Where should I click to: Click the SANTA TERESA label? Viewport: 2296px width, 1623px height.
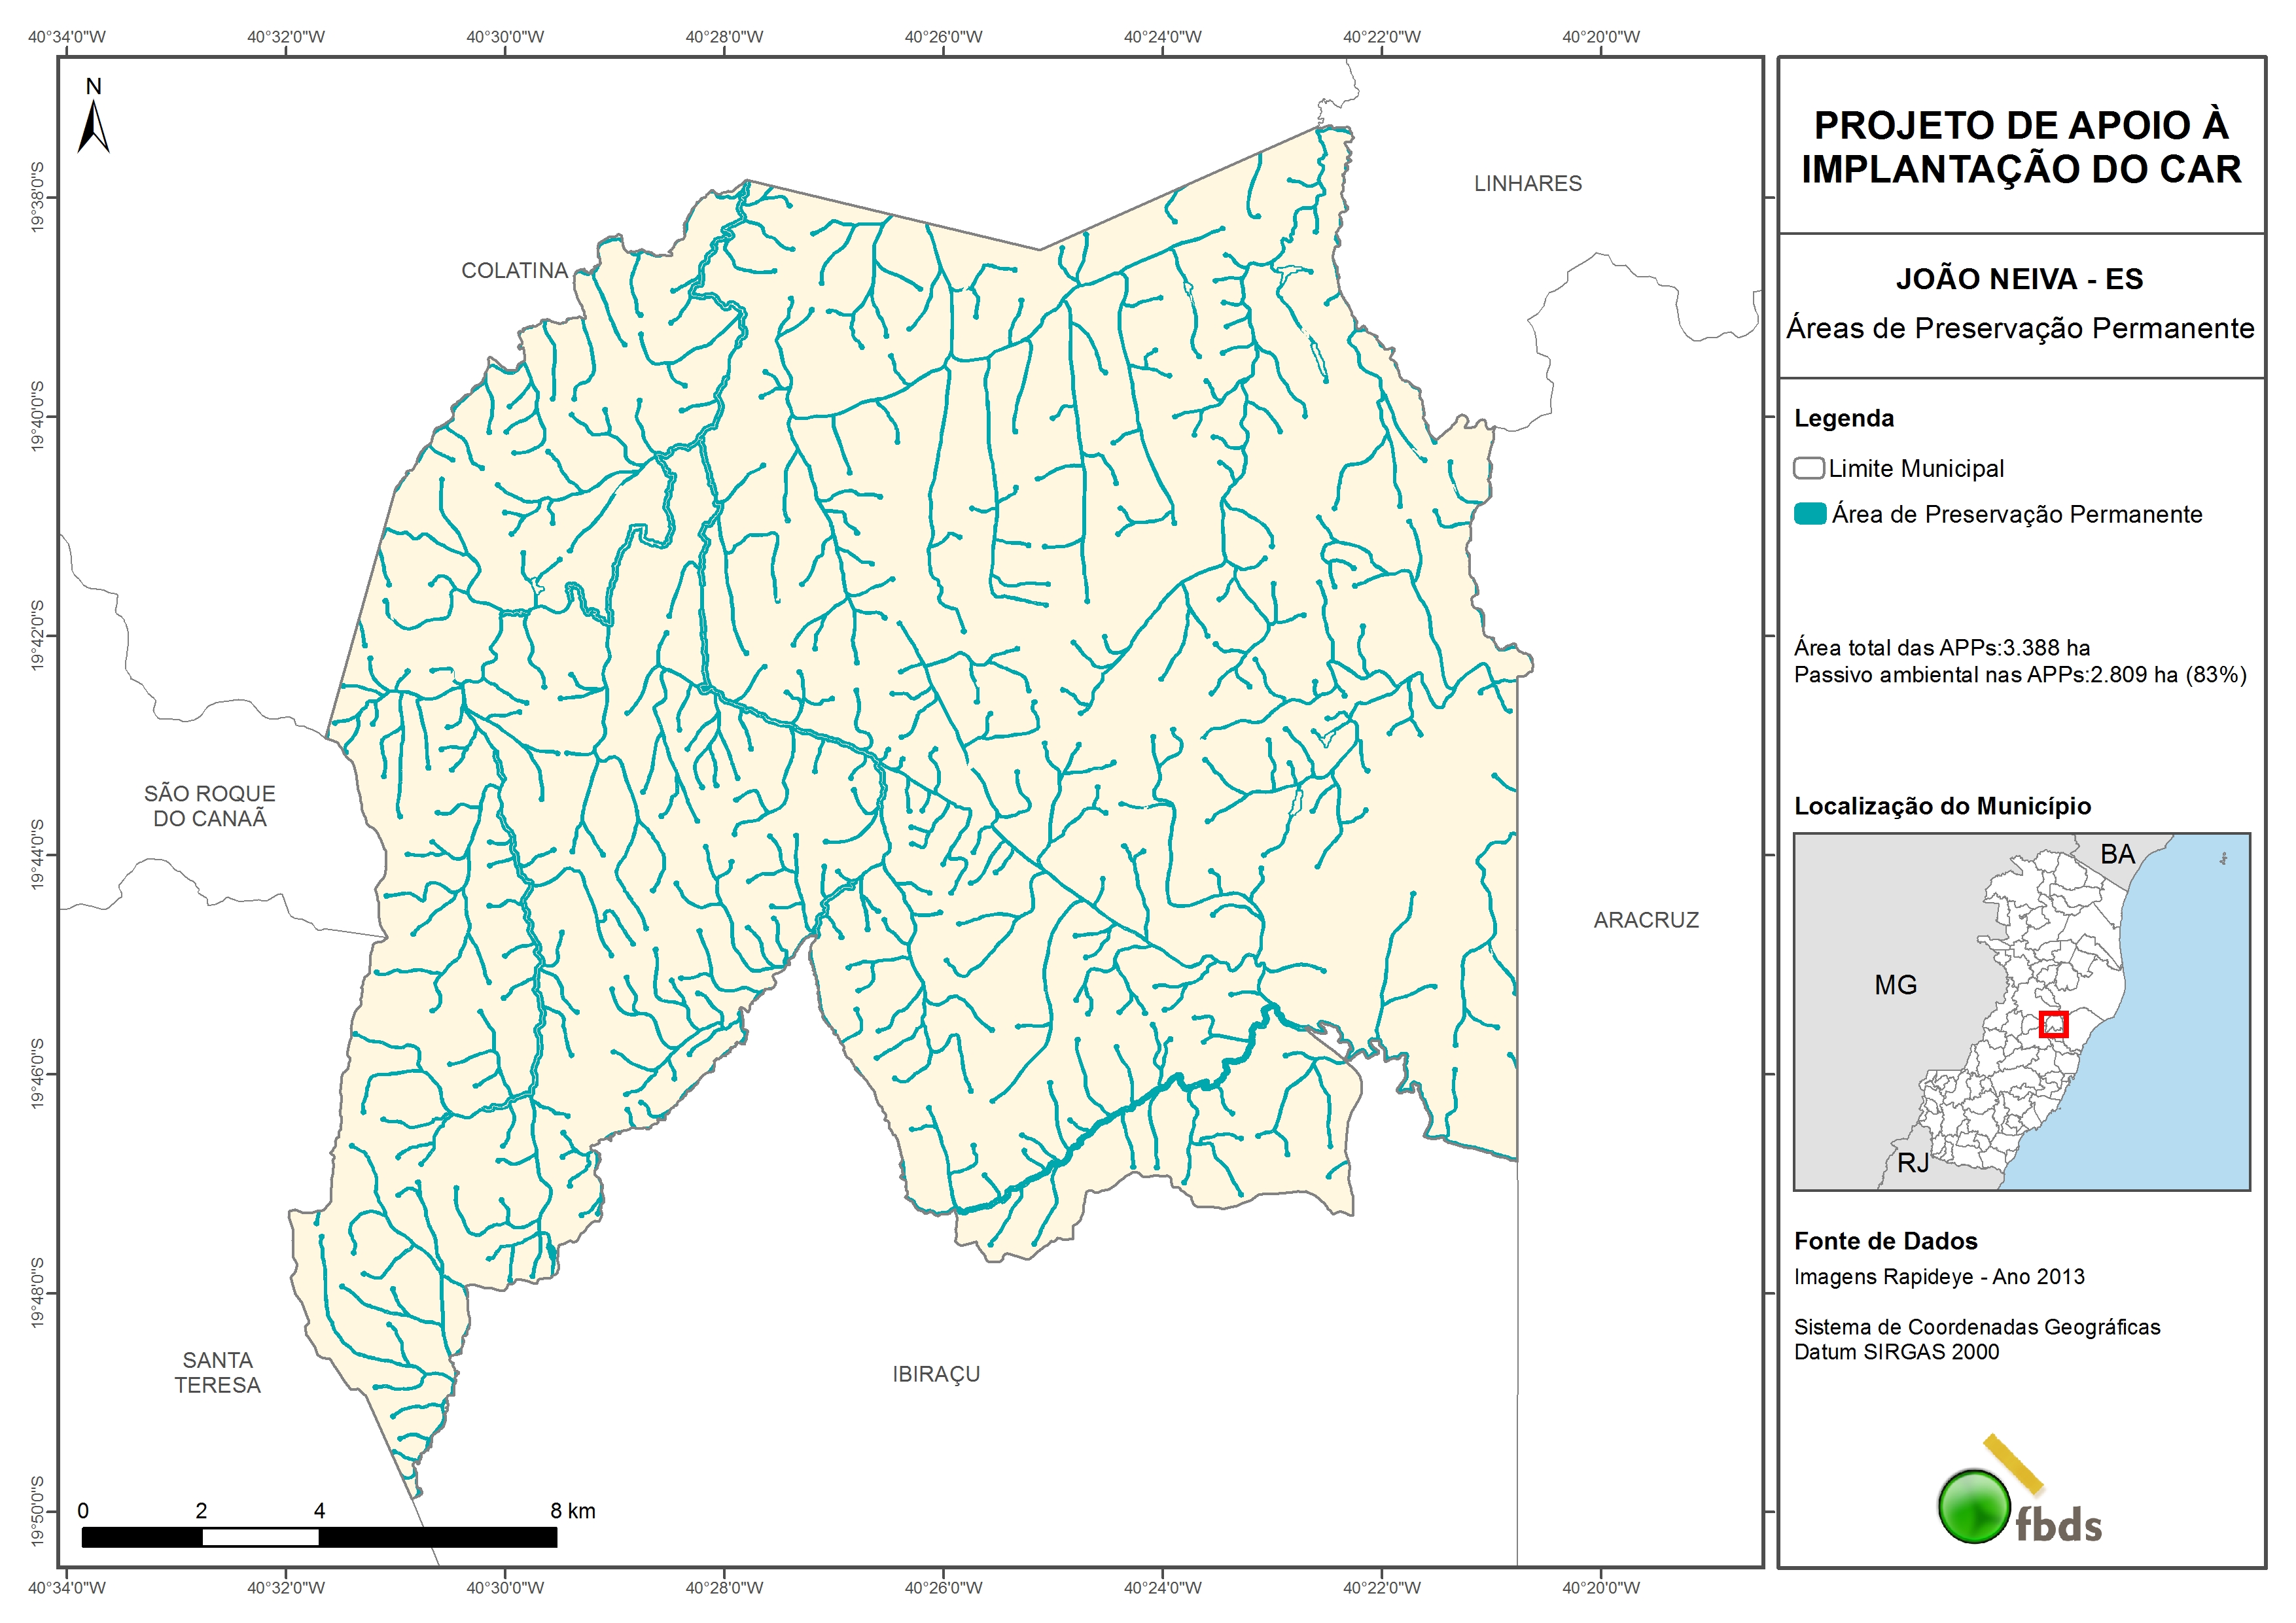click(x=217, y=1372)
